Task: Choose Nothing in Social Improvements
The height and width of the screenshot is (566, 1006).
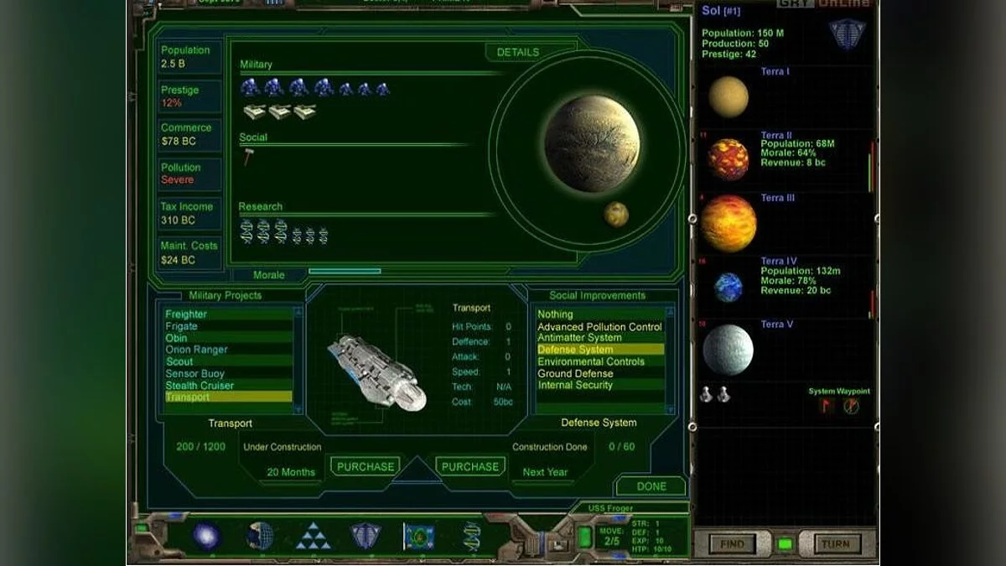Action: click(x=600, y=314)
